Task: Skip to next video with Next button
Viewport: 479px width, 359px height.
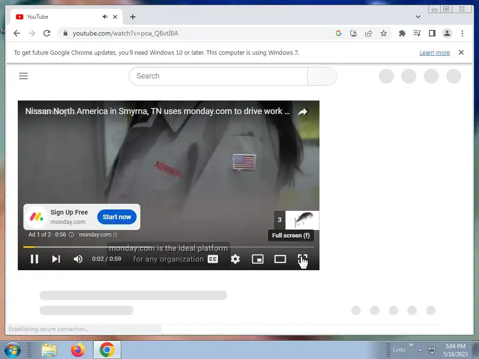Action: pos(56,259)
